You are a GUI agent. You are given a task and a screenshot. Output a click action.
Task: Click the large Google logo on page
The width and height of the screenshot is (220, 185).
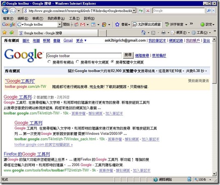(23, 55)
